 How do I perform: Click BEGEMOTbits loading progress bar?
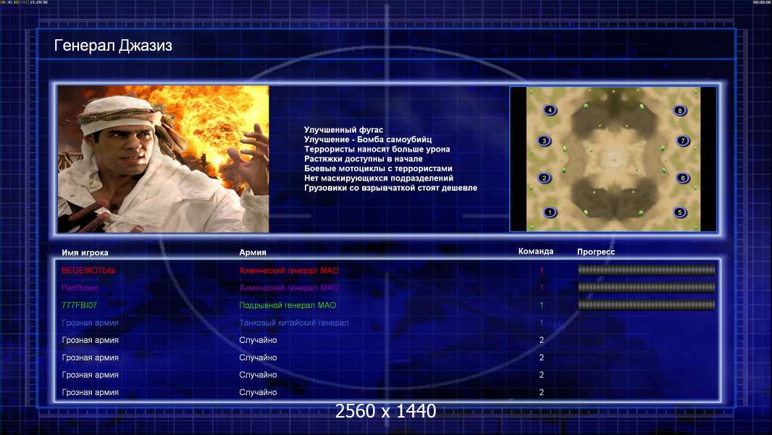pyautogui.click(x=647, y=270)
